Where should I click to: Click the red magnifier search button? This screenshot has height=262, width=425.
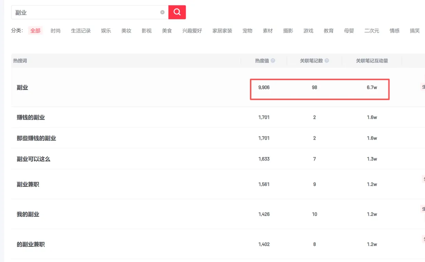tap(177, 12)
